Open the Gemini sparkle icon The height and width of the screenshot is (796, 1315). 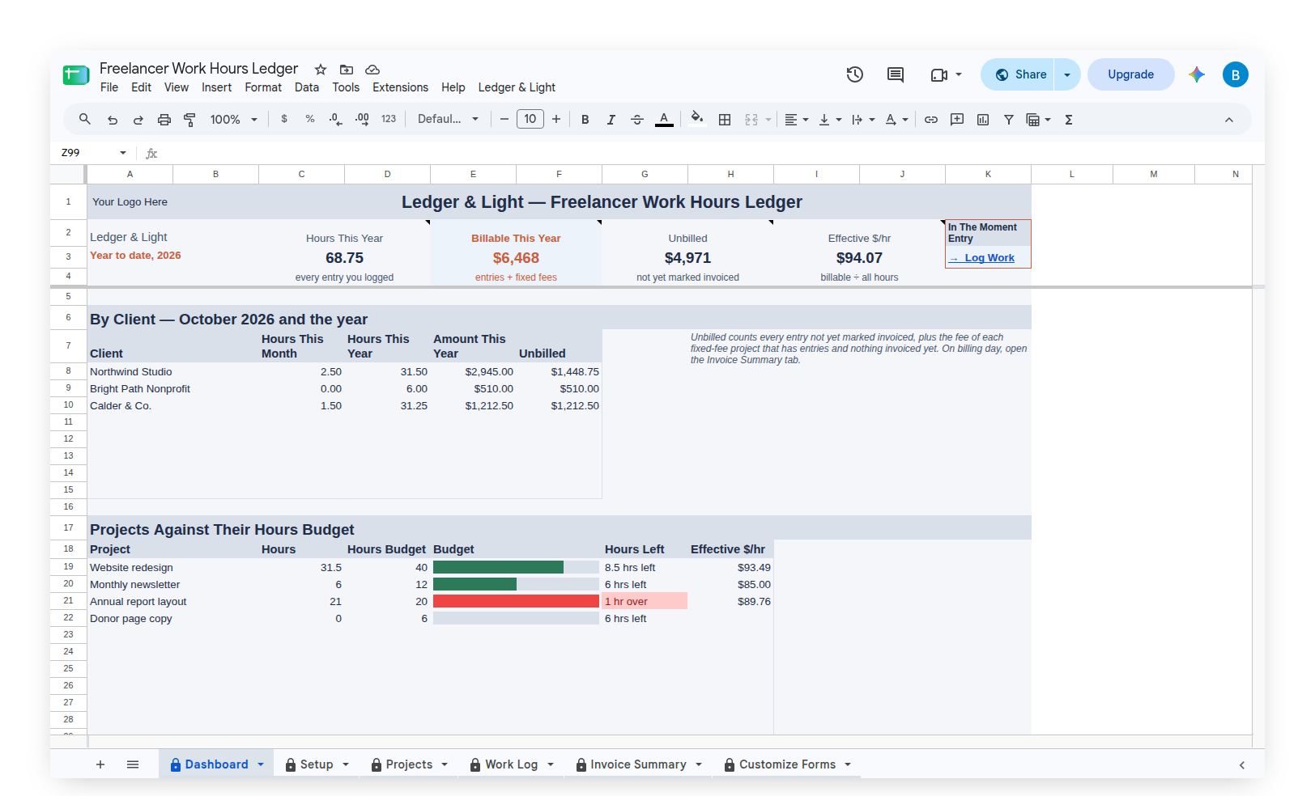(x=1197, y=74)
